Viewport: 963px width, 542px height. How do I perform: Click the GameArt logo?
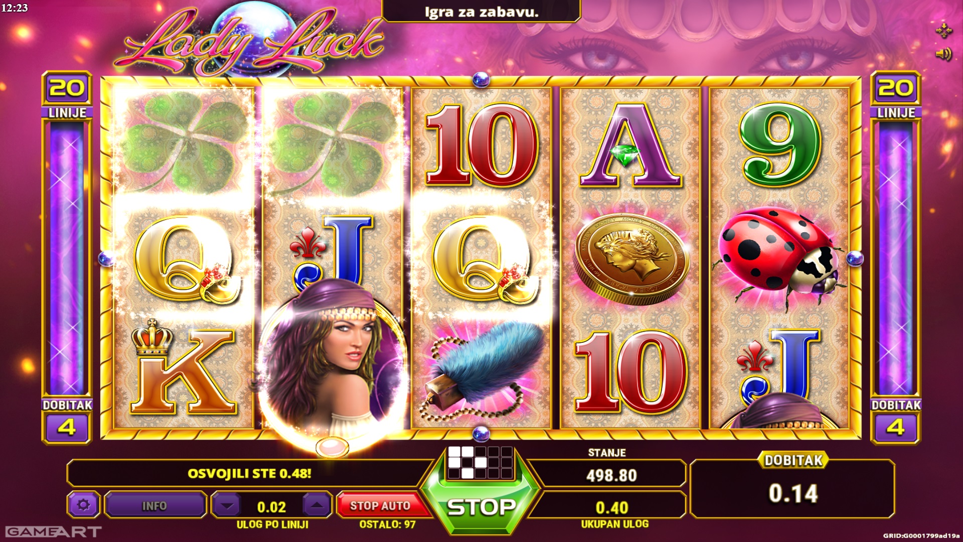(53, 531)
